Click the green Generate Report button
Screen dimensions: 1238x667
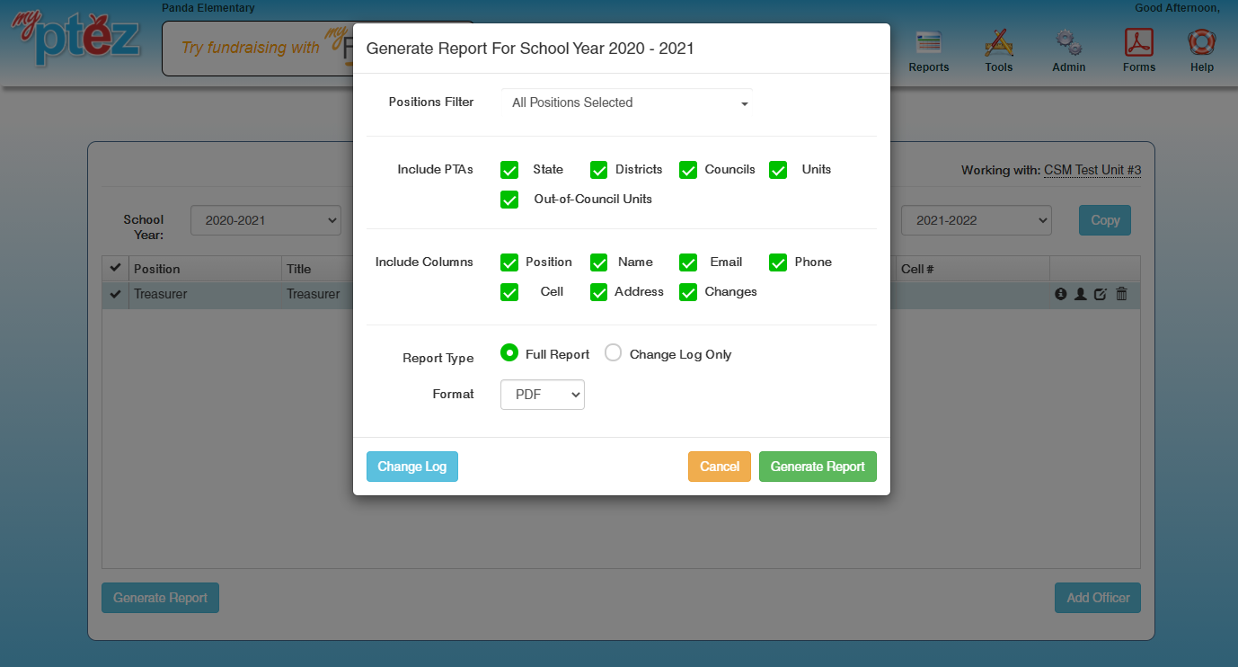pyautogui.click(x=817, y=467)
